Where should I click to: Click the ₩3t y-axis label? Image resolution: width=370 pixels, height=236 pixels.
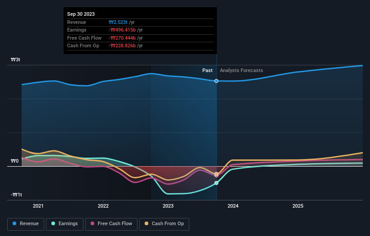tap(15, 59)
